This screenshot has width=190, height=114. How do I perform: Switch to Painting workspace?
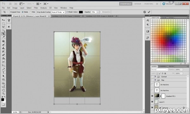point(149,4)
